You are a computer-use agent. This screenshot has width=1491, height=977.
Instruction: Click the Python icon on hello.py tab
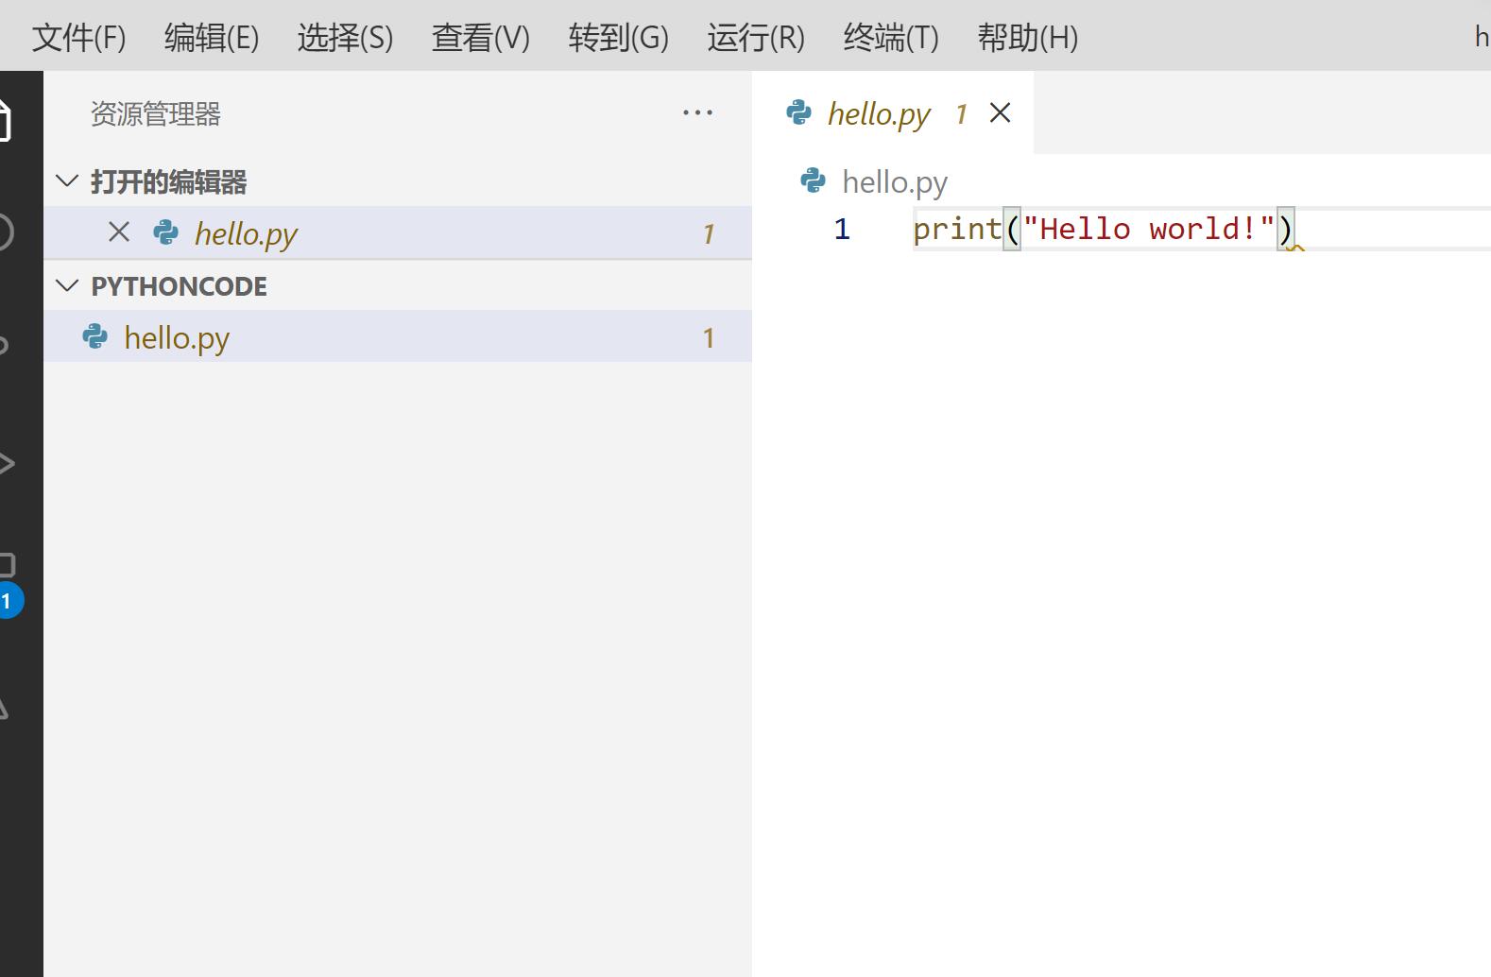pyautogui.click(x=798, y=112)
